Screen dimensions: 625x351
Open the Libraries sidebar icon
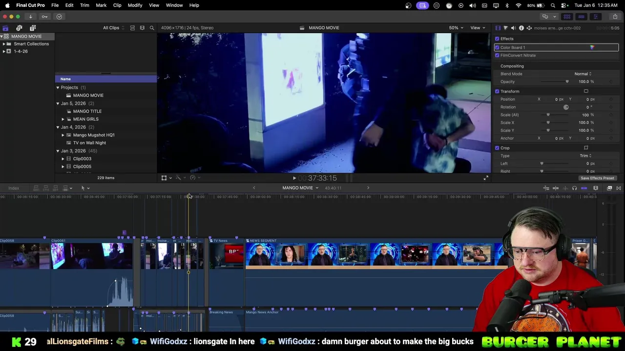tap(5, 28)
